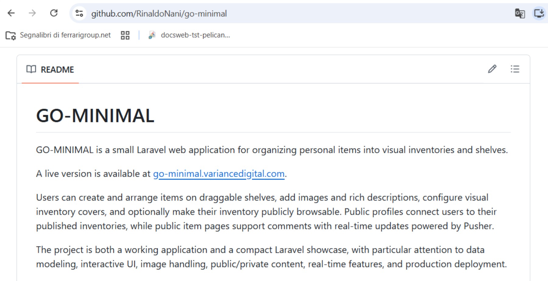
Task: Open the apps grid icon in bookmarks bar
Action: (x=125, y=35)
